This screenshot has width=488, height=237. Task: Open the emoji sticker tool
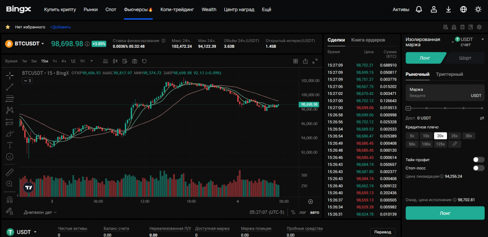click(x=10, y=156)
